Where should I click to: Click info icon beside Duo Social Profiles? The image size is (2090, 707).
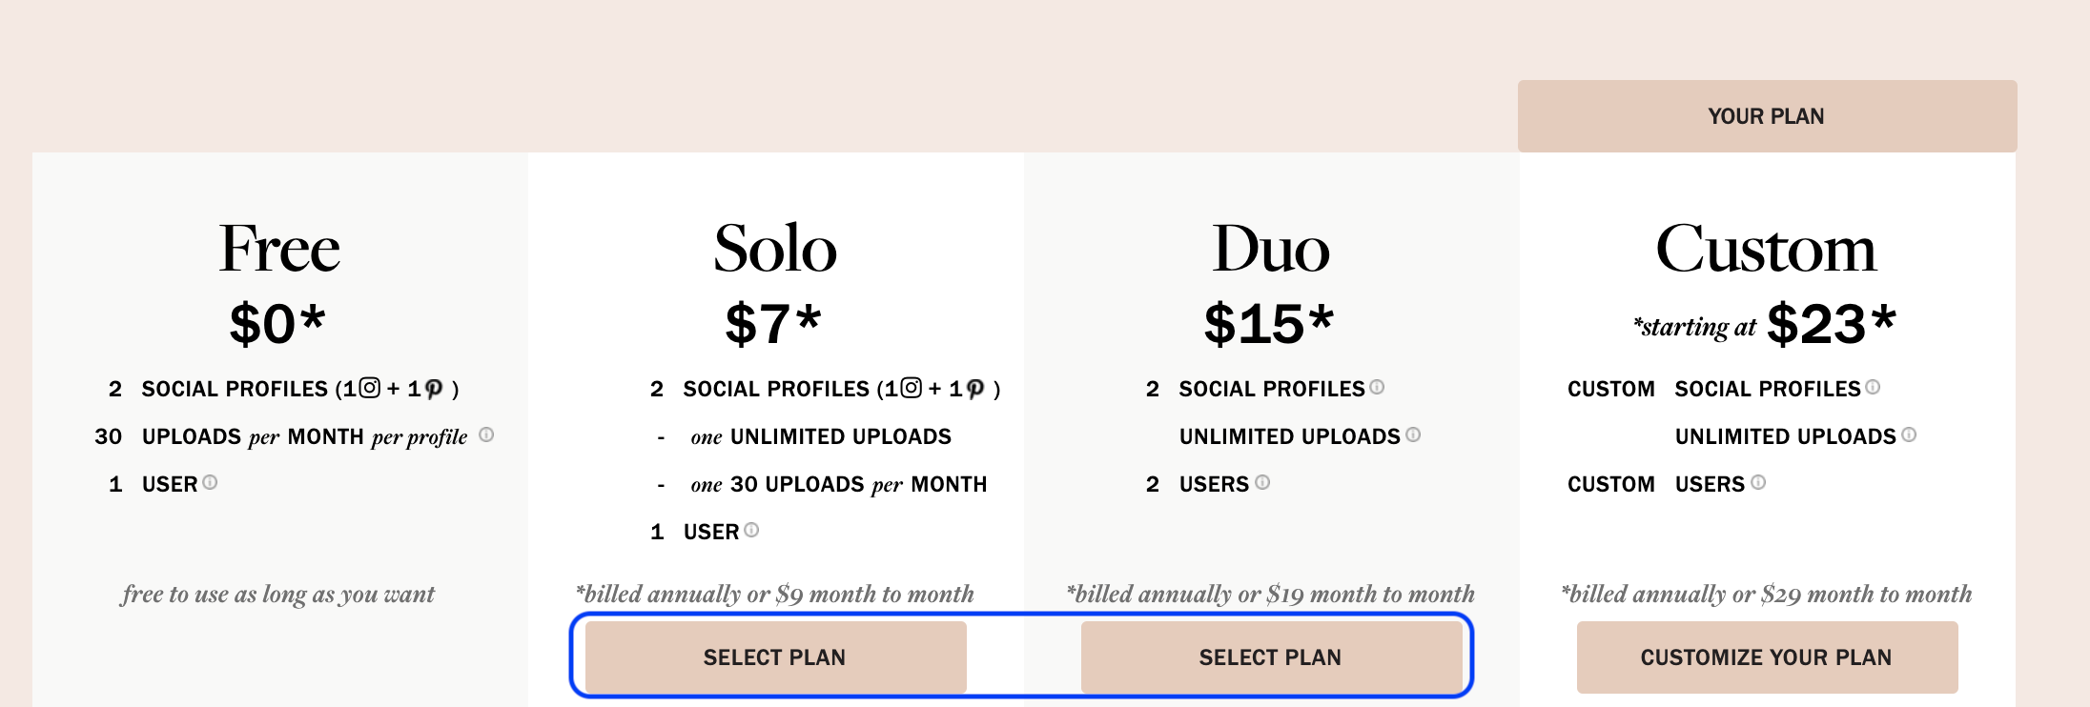[x=1377, y=387]
